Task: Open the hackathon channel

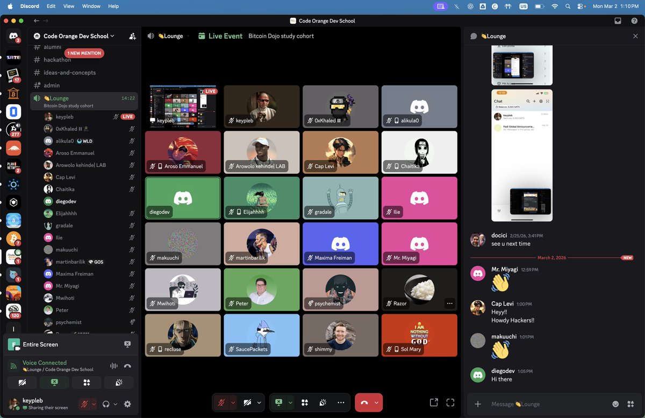Action: pyautogui.click(x=84, y=60)
